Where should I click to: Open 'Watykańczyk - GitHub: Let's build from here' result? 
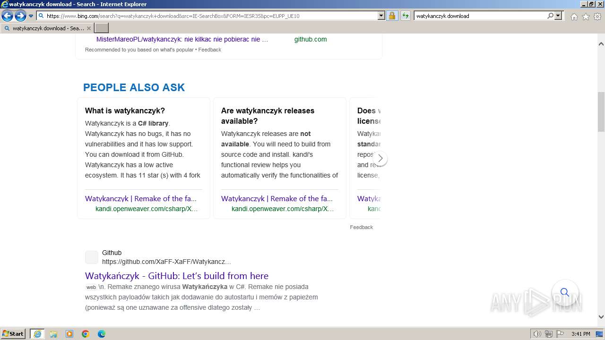pyautogui.click(x=177, y=276)
